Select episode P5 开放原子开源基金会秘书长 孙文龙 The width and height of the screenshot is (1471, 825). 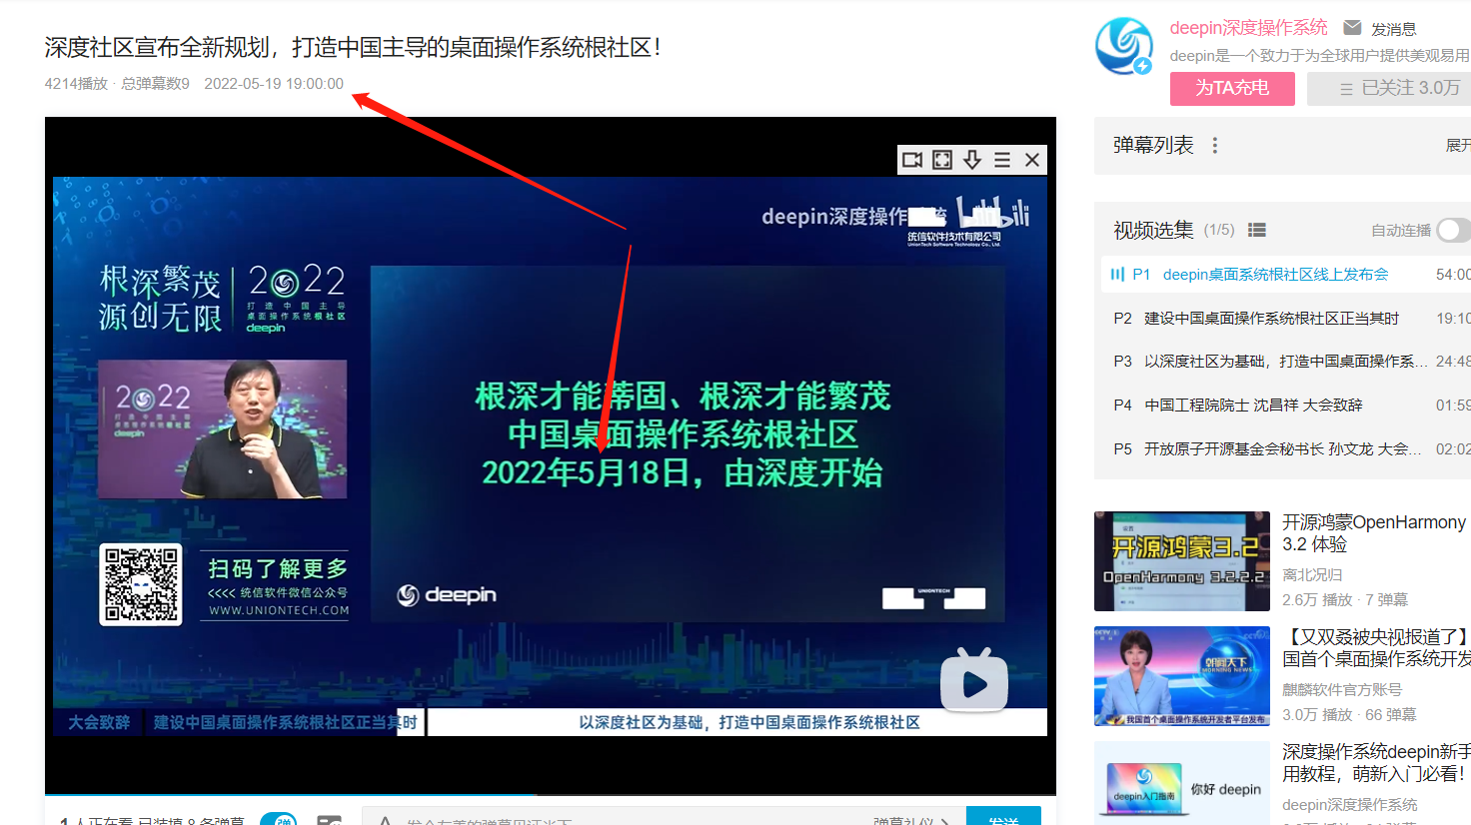click(x=1286, y=449)
